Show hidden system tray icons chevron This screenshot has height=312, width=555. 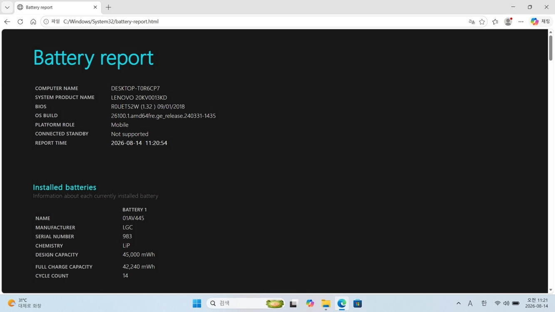pyautogui.click(x=458, y=304)
